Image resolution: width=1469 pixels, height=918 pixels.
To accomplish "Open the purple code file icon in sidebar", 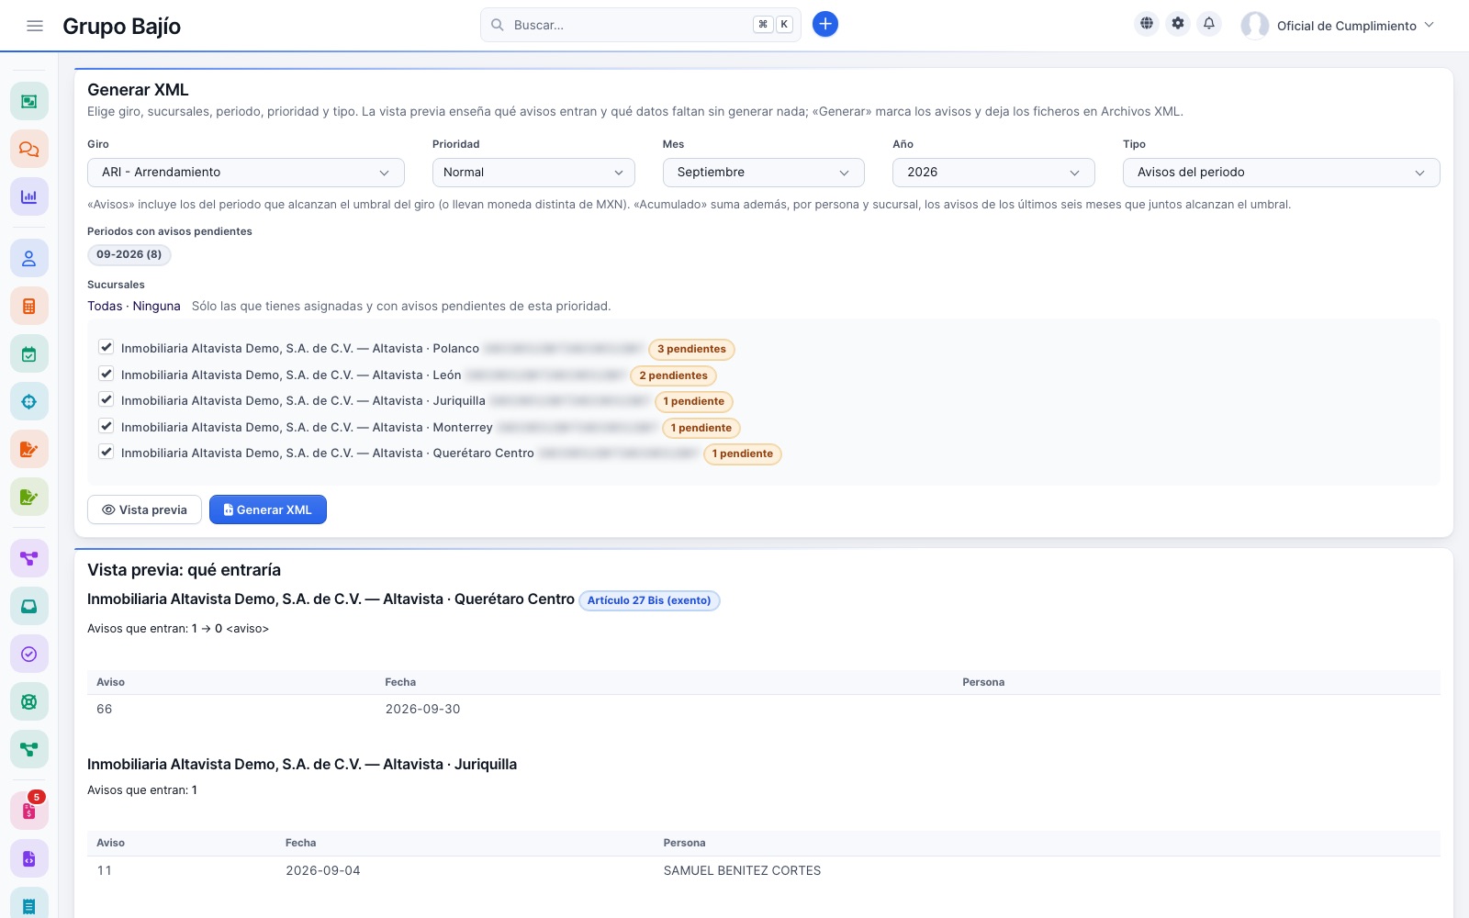I will (29, 859).
